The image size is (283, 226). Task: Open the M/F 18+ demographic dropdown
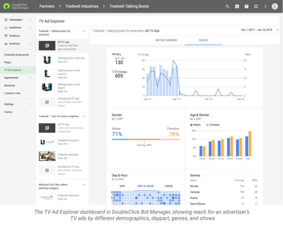(121, 59)
